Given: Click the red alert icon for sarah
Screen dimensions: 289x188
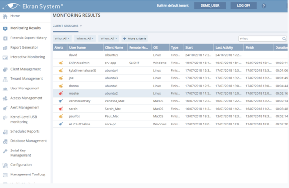Looking at the screenshot, I should [x=61, y=109].
